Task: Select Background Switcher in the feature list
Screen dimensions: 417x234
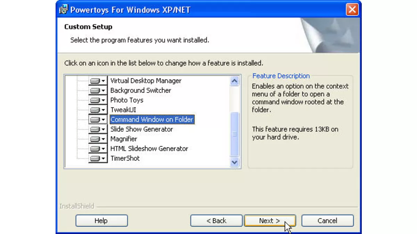Action: [x=140, y=90]
